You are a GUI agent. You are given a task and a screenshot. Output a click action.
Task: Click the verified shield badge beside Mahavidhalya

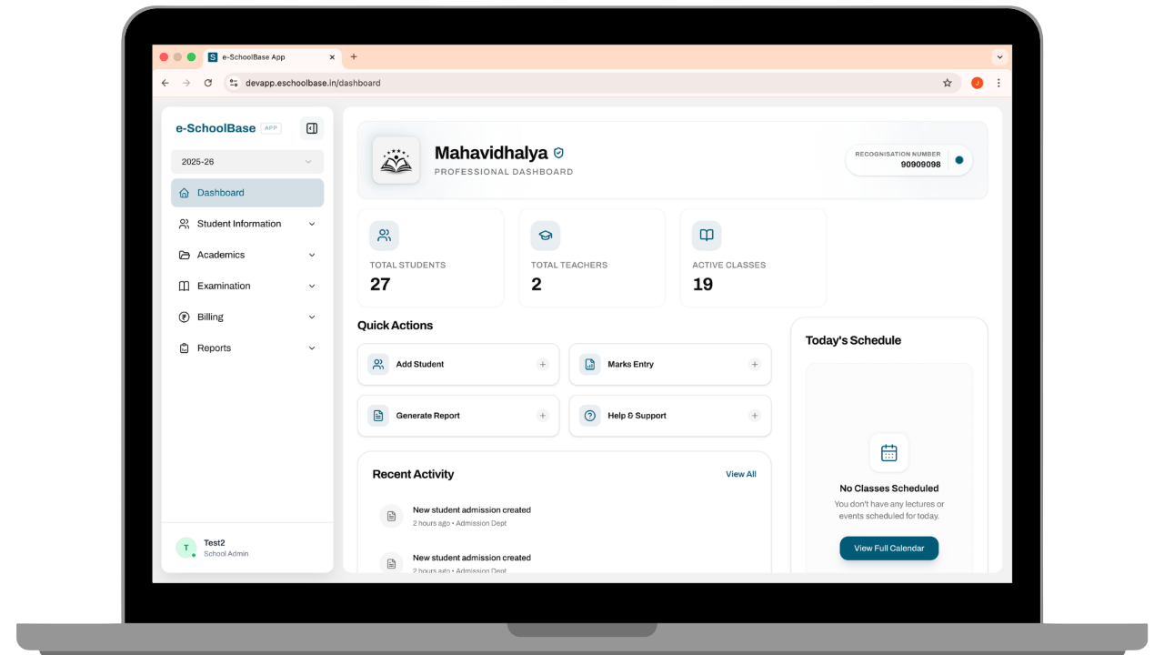click(x=558, y=153)
